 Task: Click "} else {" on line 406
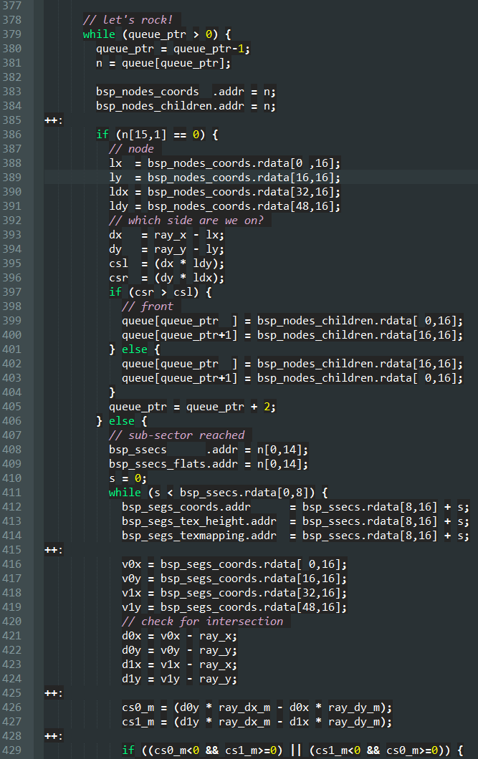coord(122,421)
